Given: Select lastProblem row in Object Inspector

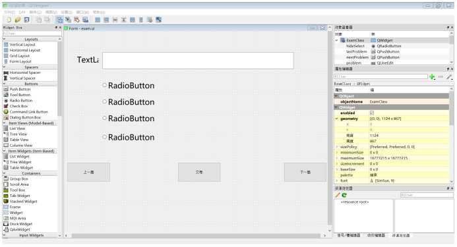Looking at the screenshot, I should point(392,51).
